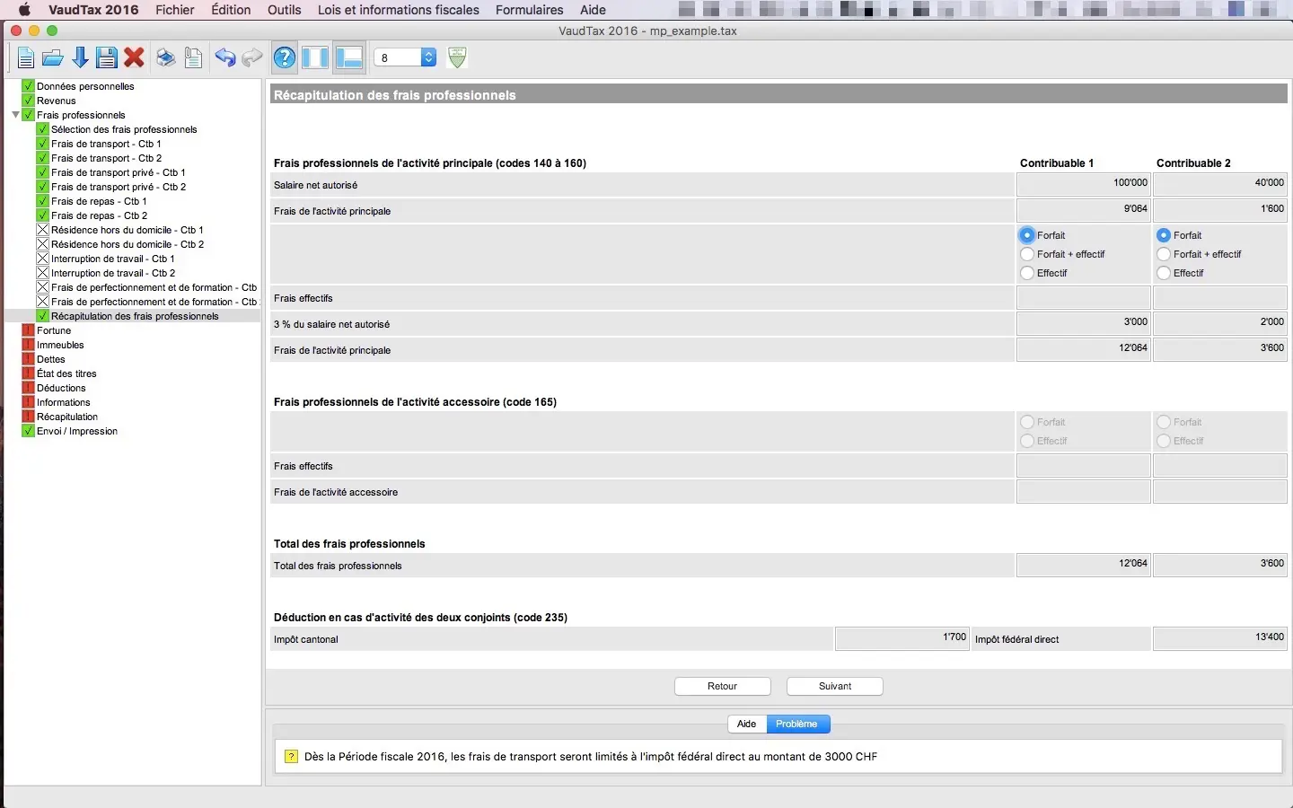Collapse the Frais professionnels tree node

[15, 115]
